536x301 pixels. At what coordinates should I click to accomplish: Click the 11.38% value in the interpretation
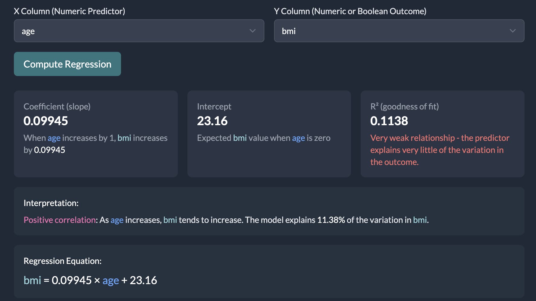click(x=331, y=220)
